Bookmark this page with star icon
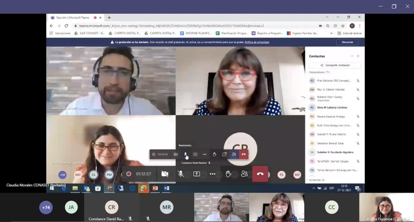 click(x=343, y=26)
